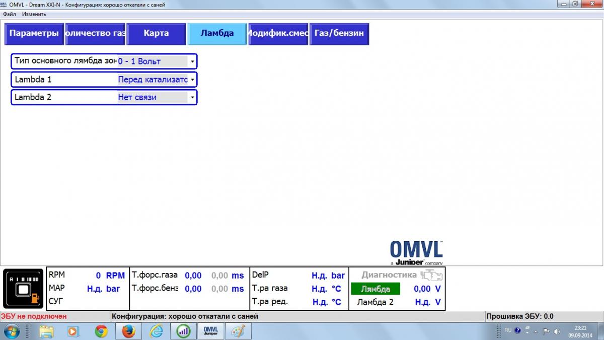Click the green Лямбда indicator button
The image size is (604, 340).
coord(375,289)
